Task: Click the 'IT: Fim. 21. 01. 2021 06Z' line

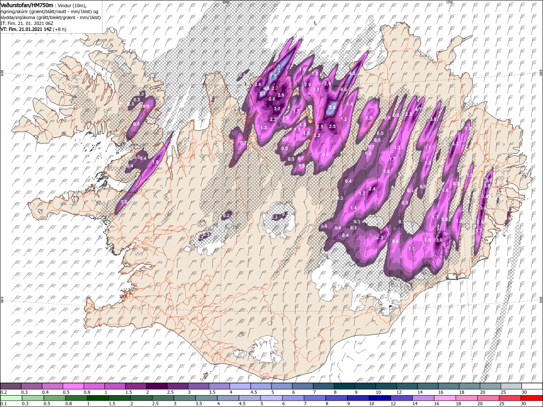Action: [x=27, y=23]
